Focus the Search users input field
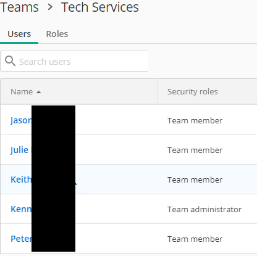 [x=74, y=61]
